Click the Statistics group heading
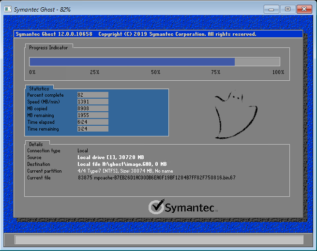317x251 pixels. coord(39,89)
